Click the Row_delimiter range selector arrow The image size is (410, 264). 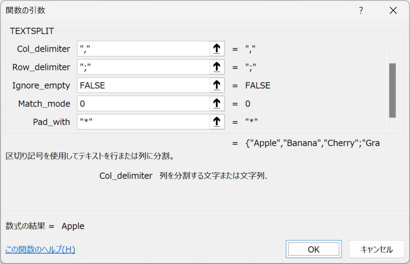(x=217, y=67)
